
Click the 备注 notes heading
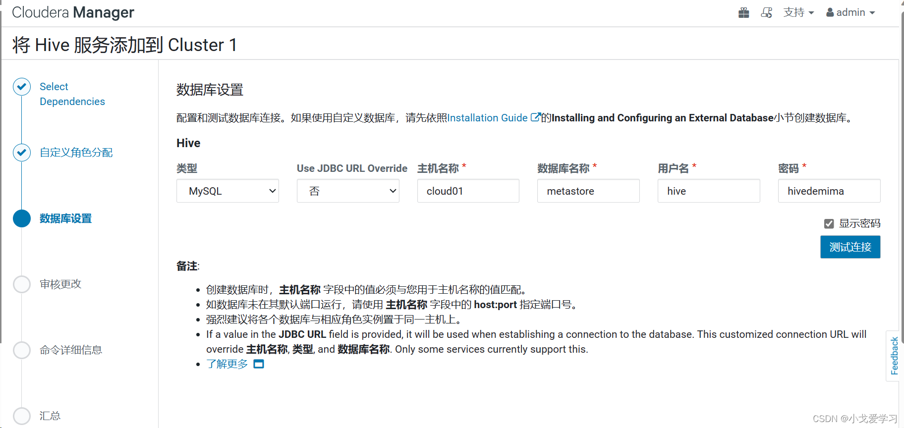[188, 266]
